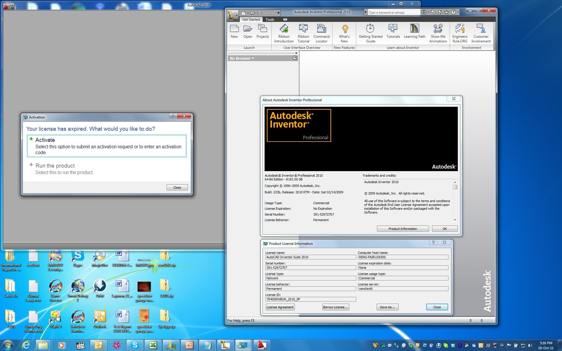
Task: Click the Borrow License button
Action: [335, 307]
